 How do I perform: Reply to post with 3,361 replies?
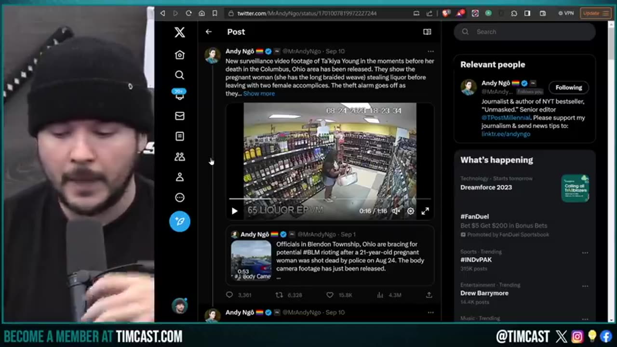click(238, 295)
